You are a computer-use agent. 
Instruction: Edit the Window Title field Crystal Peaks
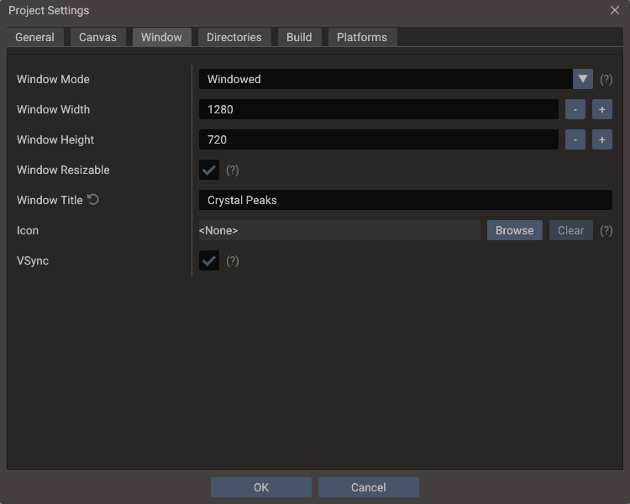(x=406, y=200)
